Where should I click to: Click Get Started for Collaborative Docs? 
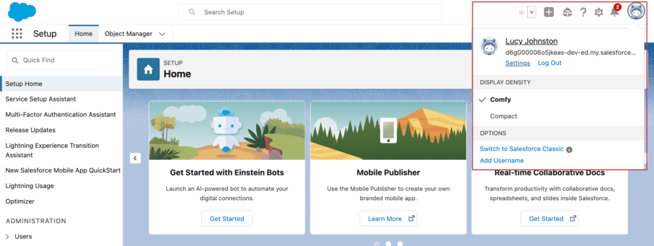click(x=549, y=219)
